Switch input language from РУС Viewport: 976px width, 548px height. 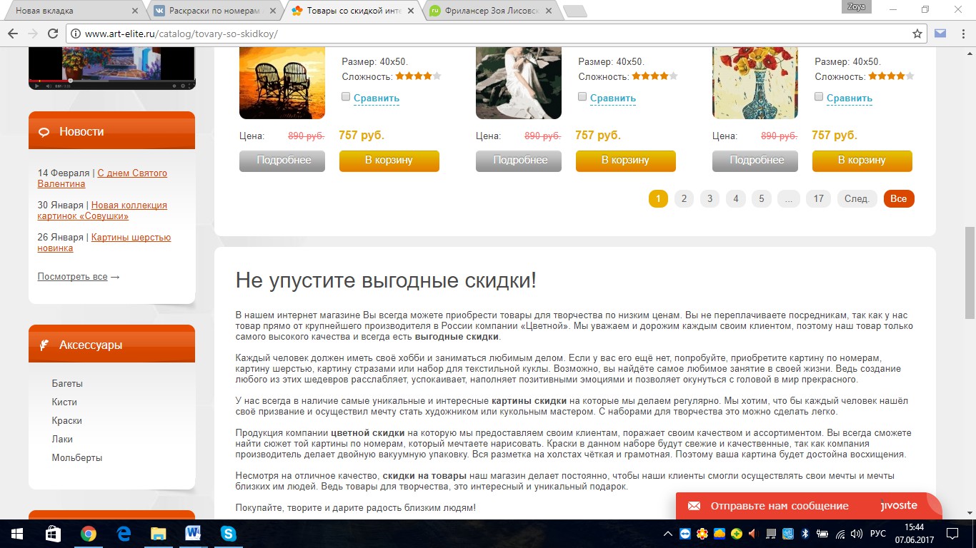(x=877, y=534)
